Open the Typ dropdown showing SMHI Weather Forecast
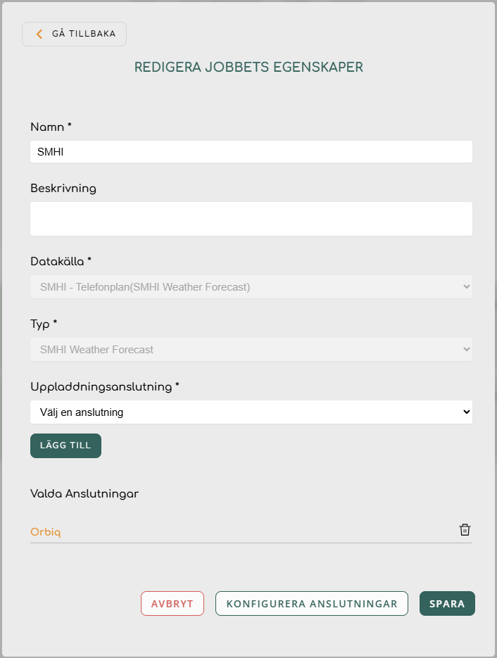This screenshot has height=658, width=497. point(251,350)
